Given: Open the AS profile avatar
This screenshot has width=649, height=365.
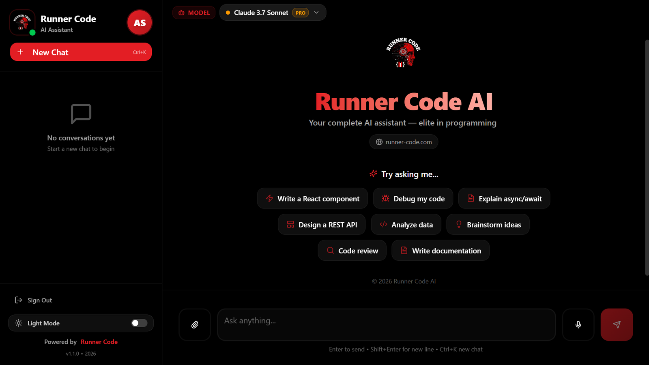Looking at the screenshot, I should pyautogui.click(x=139, y=22).
